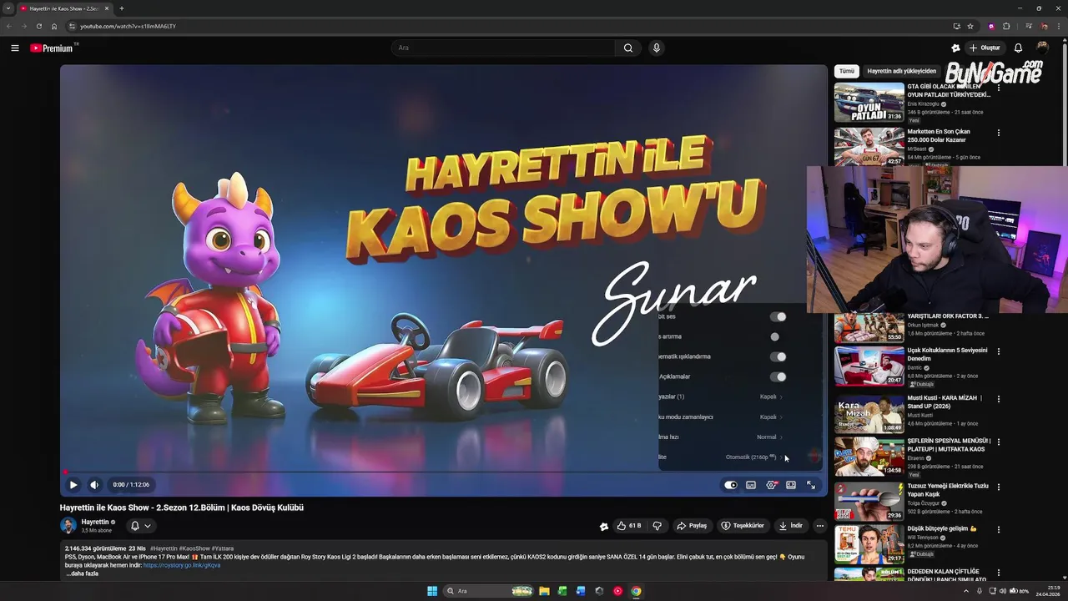This screenshot has width=1068, height=601.
Task: Click the İndir download button
Action: coord(790,526)
